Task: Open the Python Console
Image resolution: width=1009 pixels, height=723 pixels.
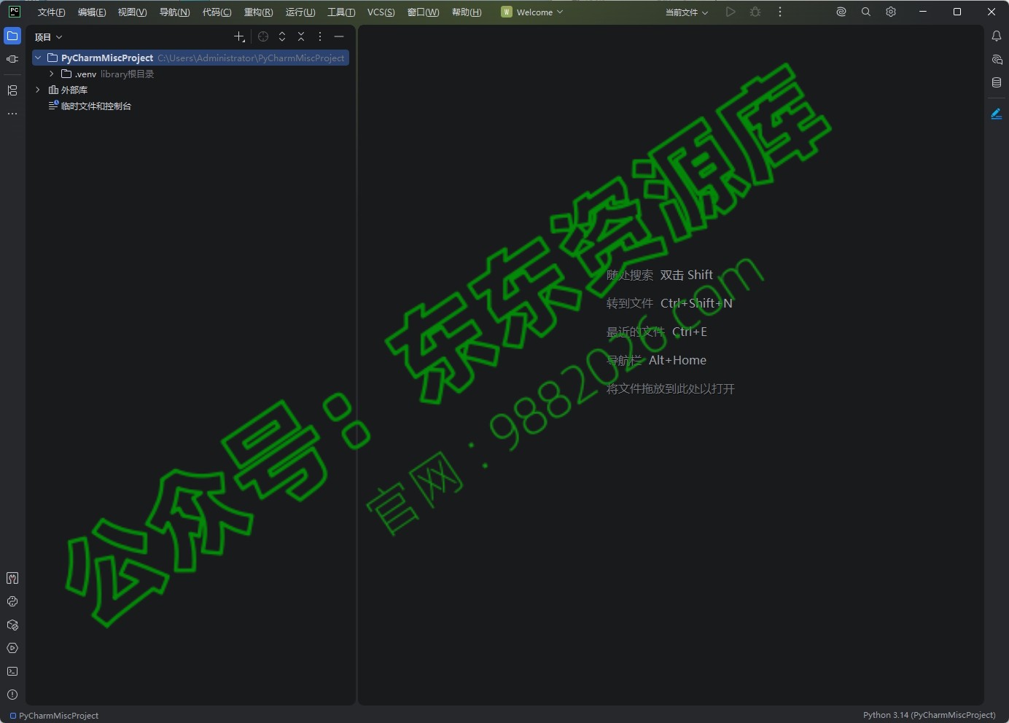Action: point(12,601)
